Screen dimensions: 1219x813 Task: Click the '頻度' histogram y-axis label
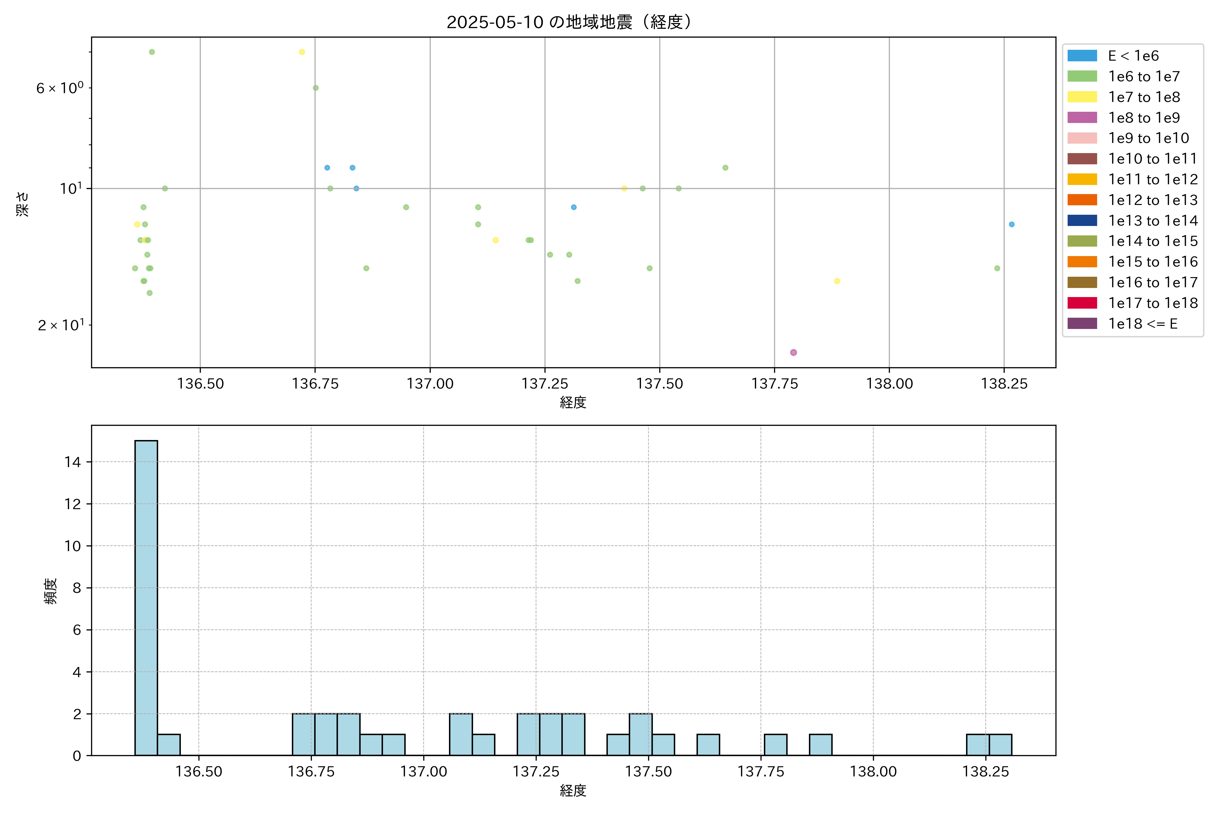[50, 591]
